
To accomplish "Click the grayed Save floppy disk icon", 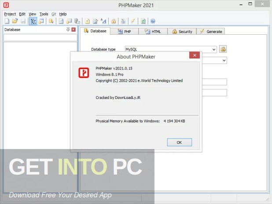I will (23, 21).
